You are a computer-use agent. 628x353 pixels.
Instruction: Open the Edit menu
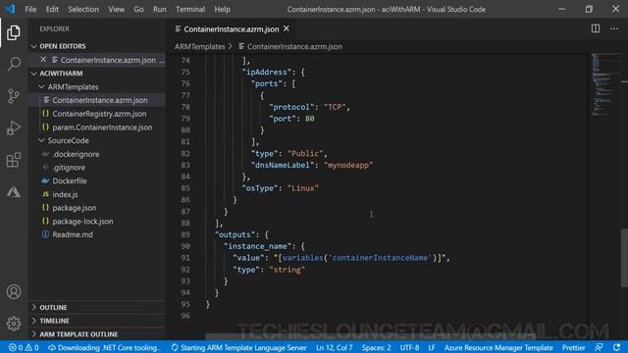[52, 9]
